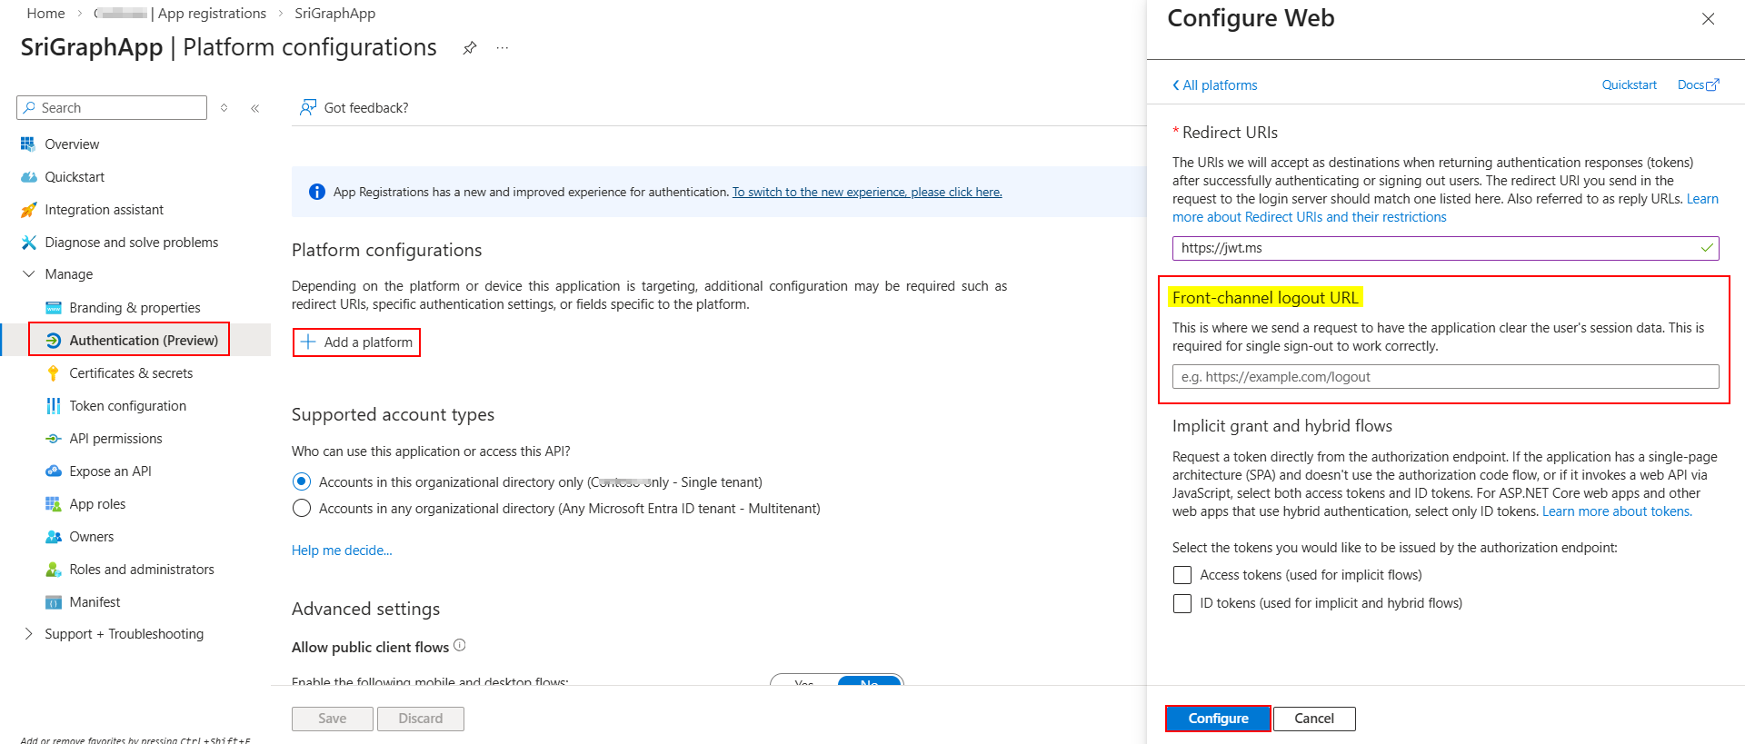Click the pin icon beside the page title

tap(469, 48)
